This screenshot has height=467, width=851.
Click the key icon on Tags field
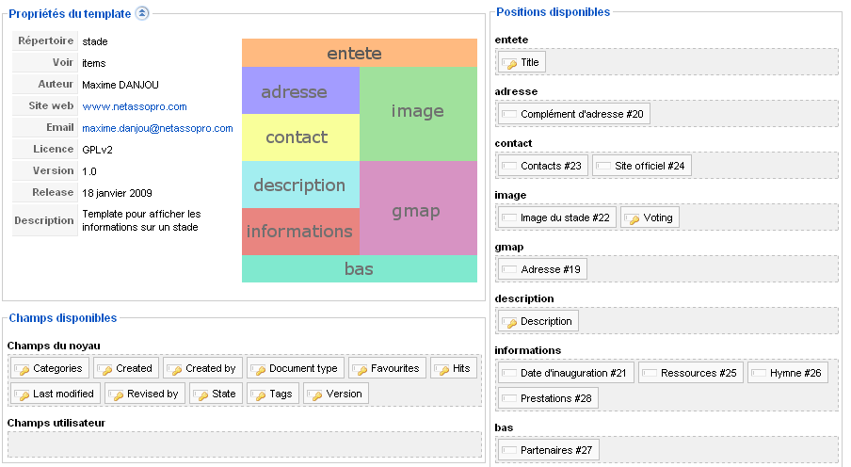(x=258, y=395)
